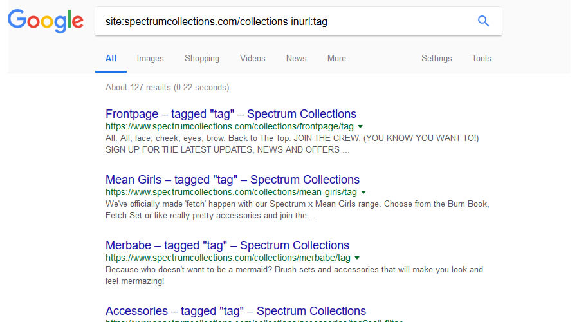
Task: Open the Settings menu
Action: [x=436, y=59]
